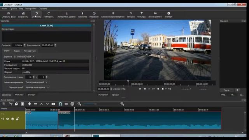Zoom out the timeline with the magnifier icon
This screenshot has height=140, width=249.
(79, 104)
